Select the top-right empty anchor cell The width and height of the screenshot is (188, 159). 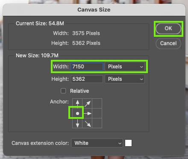tap(97, 103)
